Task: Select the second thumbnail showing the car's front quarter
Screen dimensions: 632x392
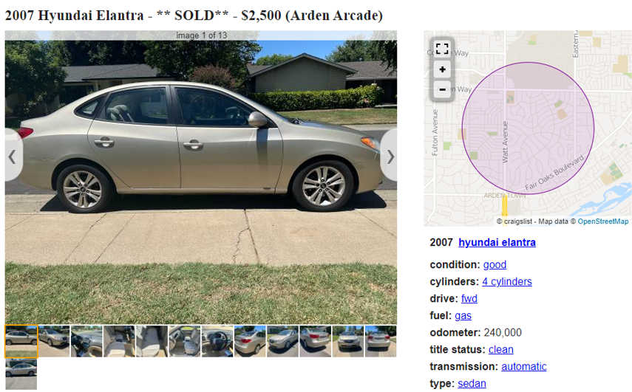Action: [x=54, y=341]
